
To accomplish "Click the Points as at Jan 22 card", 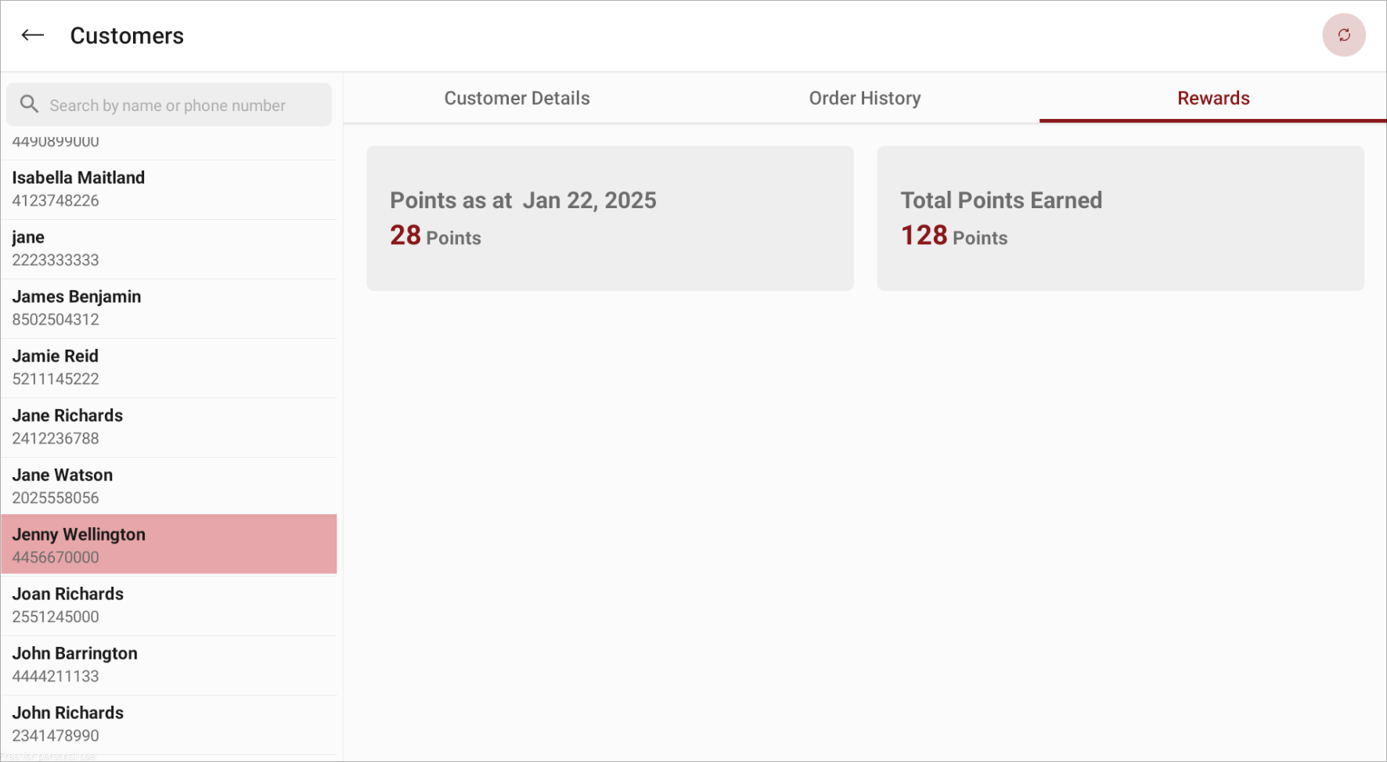I will [610, 218].
